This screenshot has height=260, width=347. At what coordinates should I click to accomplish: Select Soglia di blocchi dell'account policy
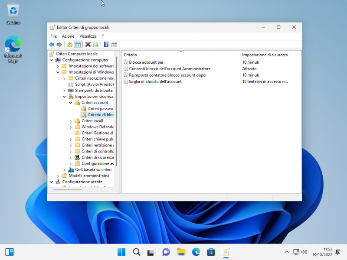point(155,81)
